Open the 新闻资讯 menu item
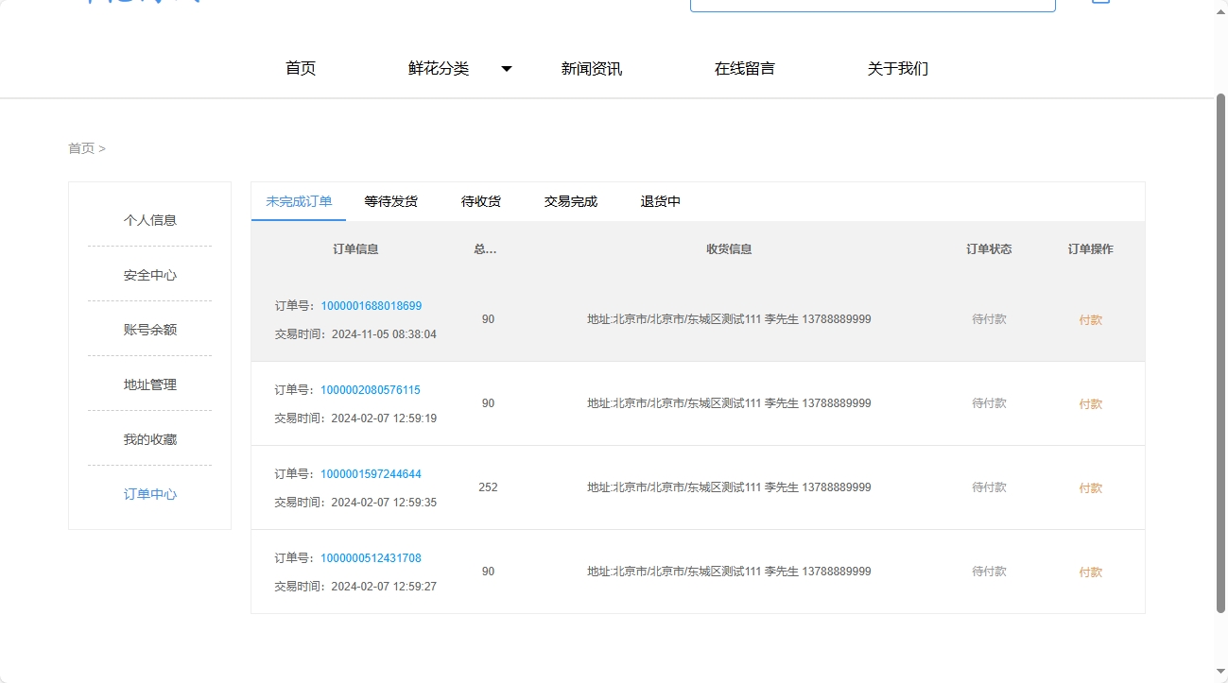Image resolution: width=1228 pixels, height=683 pixels. [590, 67]
